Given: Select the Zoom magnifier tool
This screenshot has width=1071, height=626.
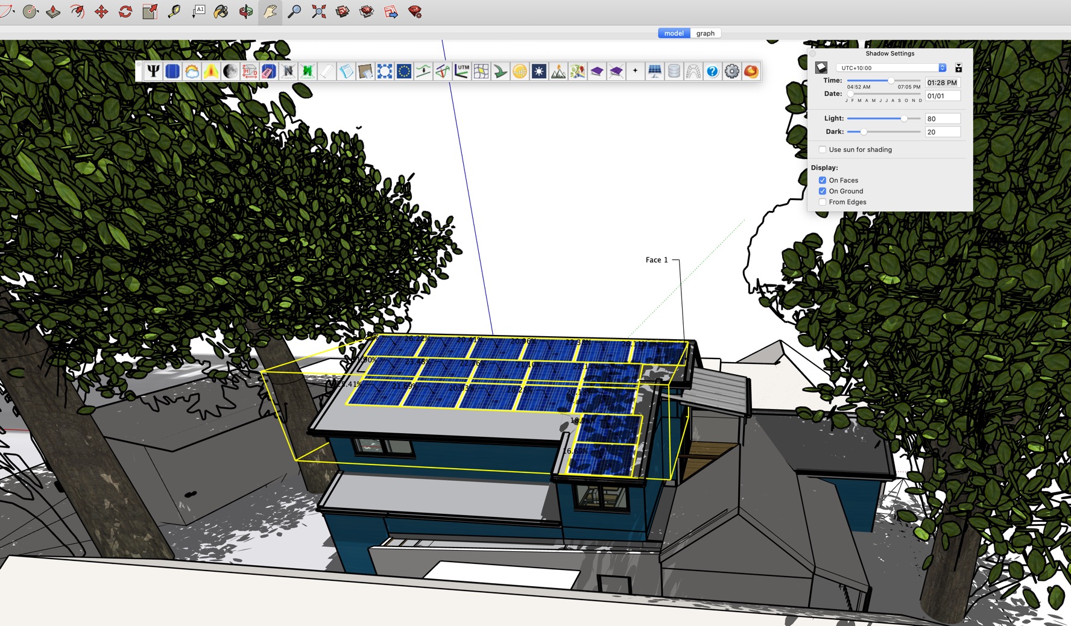Looking at the screenshot, I should coord(294,11).
